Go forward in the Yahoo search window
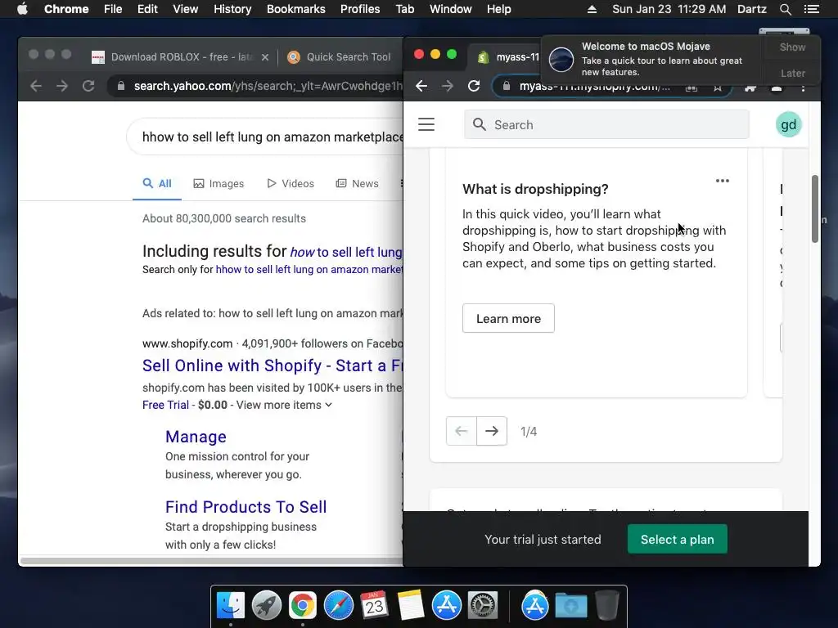The image size is (838, 628). [x=62, y=86]
